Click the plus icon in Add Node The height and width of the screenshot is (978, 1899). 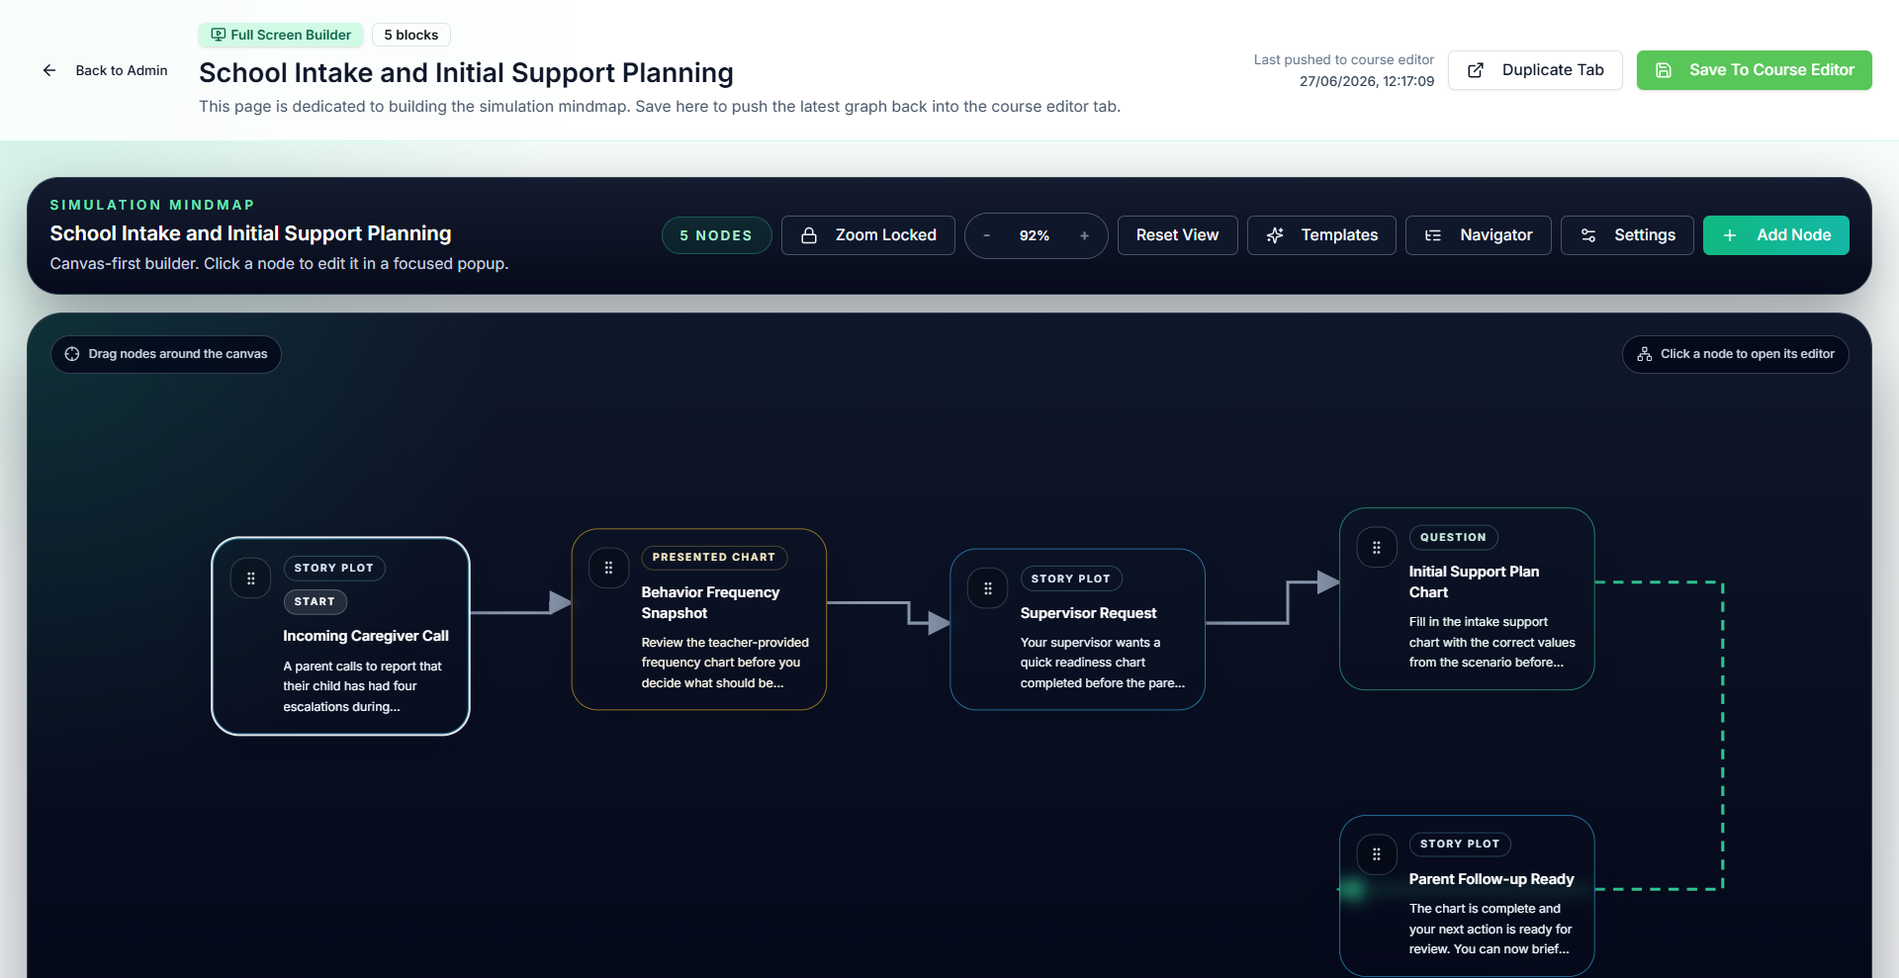coord(1730,235)
